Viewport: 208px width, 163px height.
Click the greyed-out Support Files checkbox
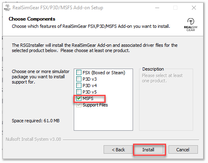pos(79,105)
